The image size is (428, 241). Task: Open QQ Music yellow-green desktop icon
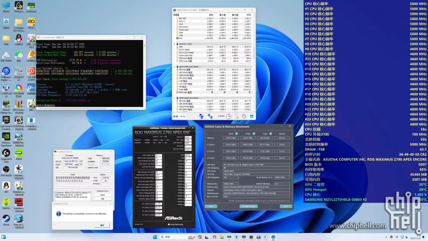pyautogui.click(x=6, y=202)
